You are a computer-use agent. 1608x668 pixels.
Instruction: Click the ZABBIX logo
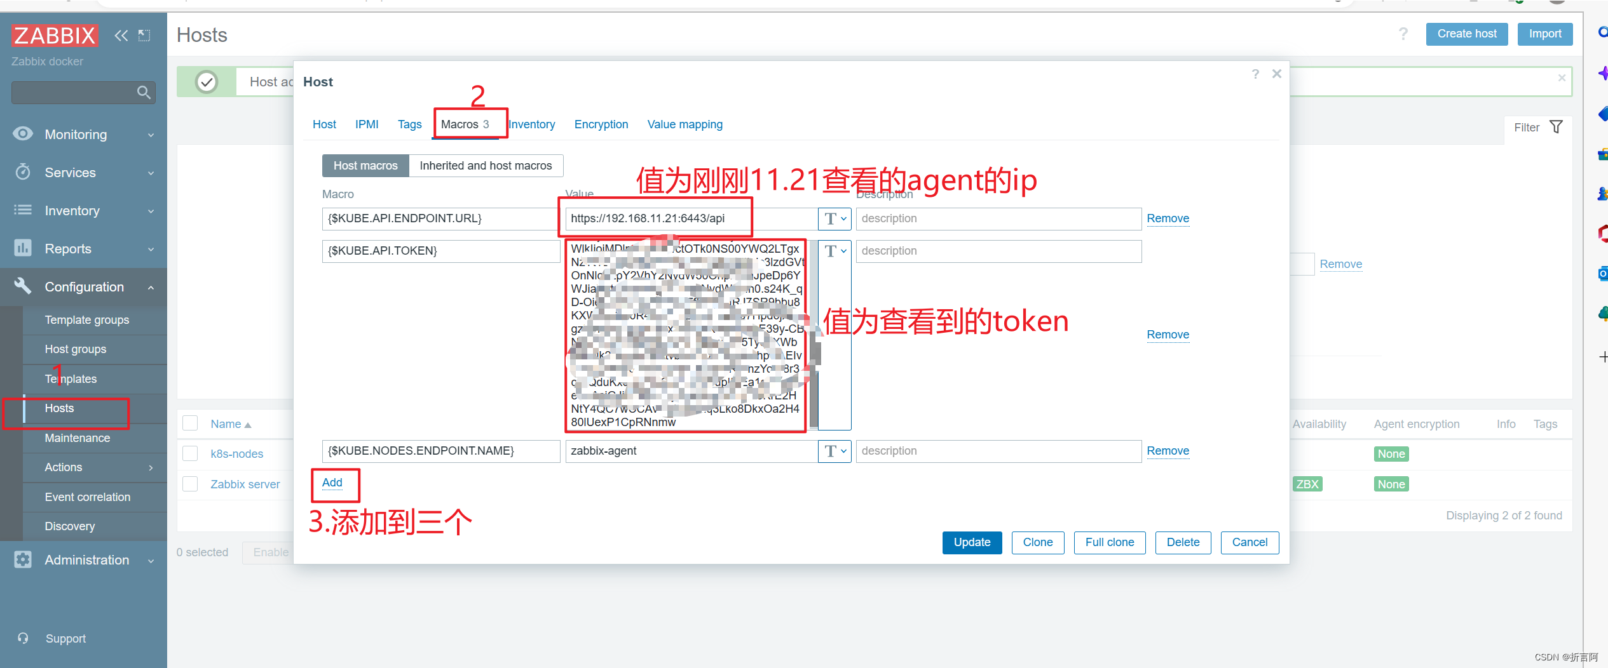(x=55, y=36)
